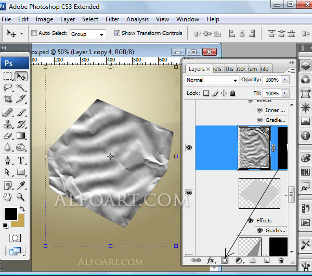
Task: Select the Rectangle shape tool
Action: 21,172
